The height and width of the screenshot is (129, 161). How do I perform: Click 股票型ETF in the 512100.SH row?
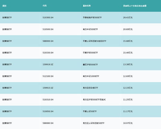coord(7,76)
